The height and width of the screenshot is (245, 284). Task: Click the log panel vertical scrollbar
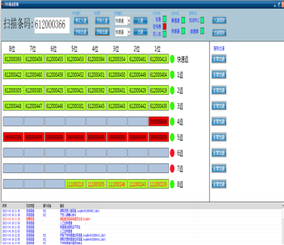[283, 223]
